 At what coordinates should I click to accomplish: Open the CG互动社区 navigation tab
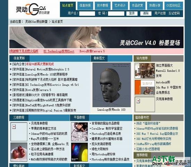click(x=174, y=6)
